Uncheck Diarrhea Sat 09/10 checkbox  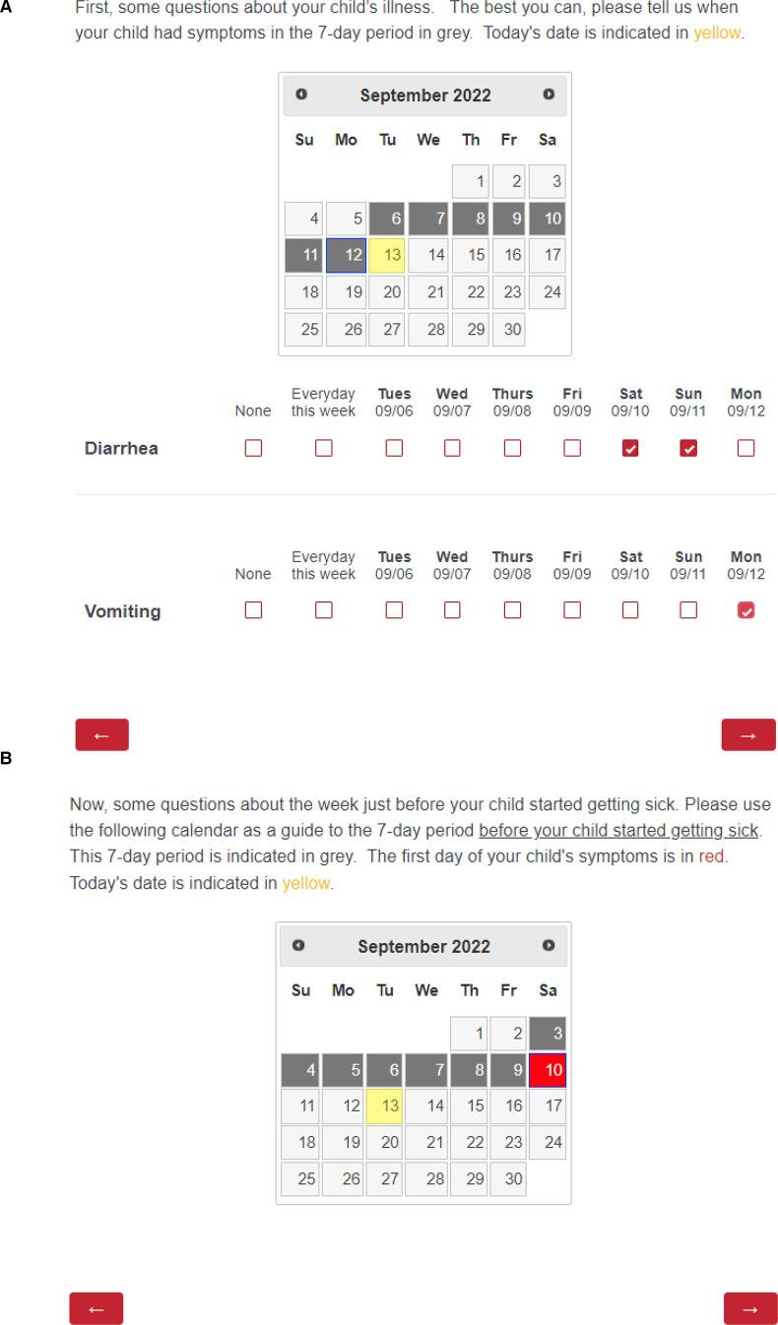click(630, 448)
